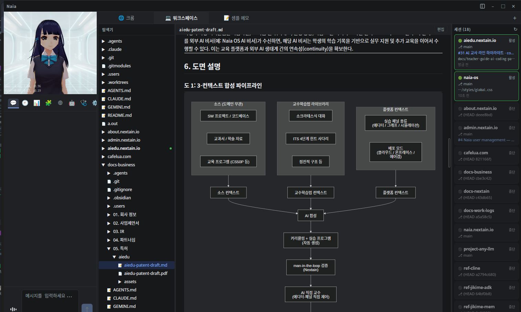521x312 pixels.
Task: Open the chat bubble panel
Action: (13, 103)
